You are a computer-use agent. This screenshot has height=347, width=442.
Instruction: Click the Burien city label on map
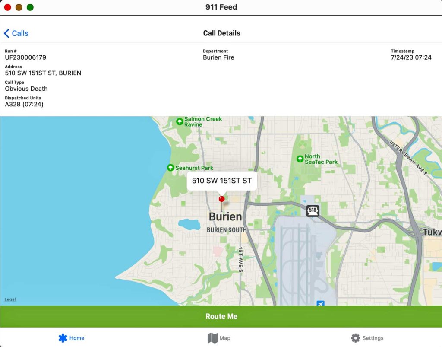[225, 217]
